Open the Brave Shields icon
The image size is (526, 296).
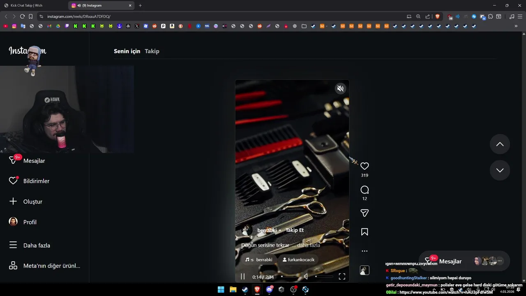pos(437,16)
